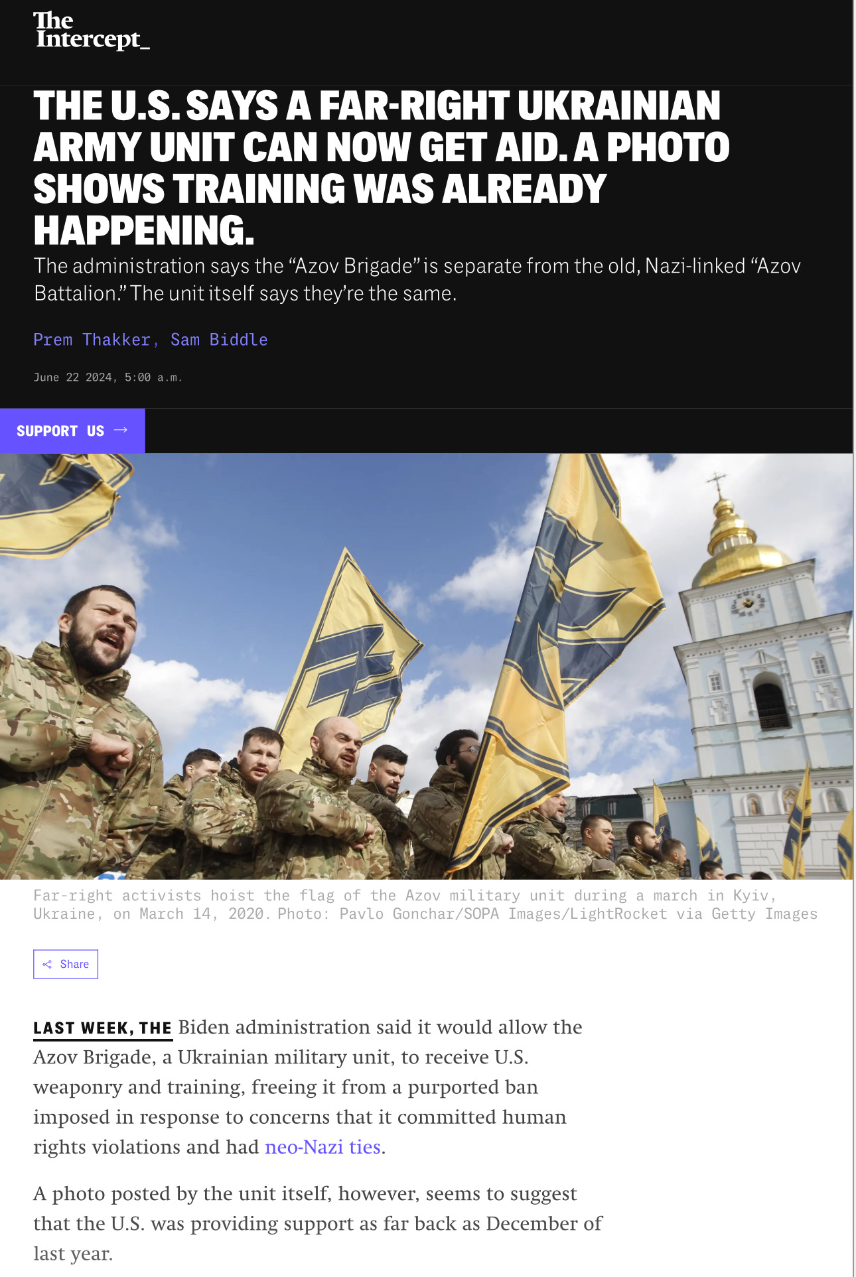
Task: Click the arrow icon beside Support Us
Action: tap(121, 431)
